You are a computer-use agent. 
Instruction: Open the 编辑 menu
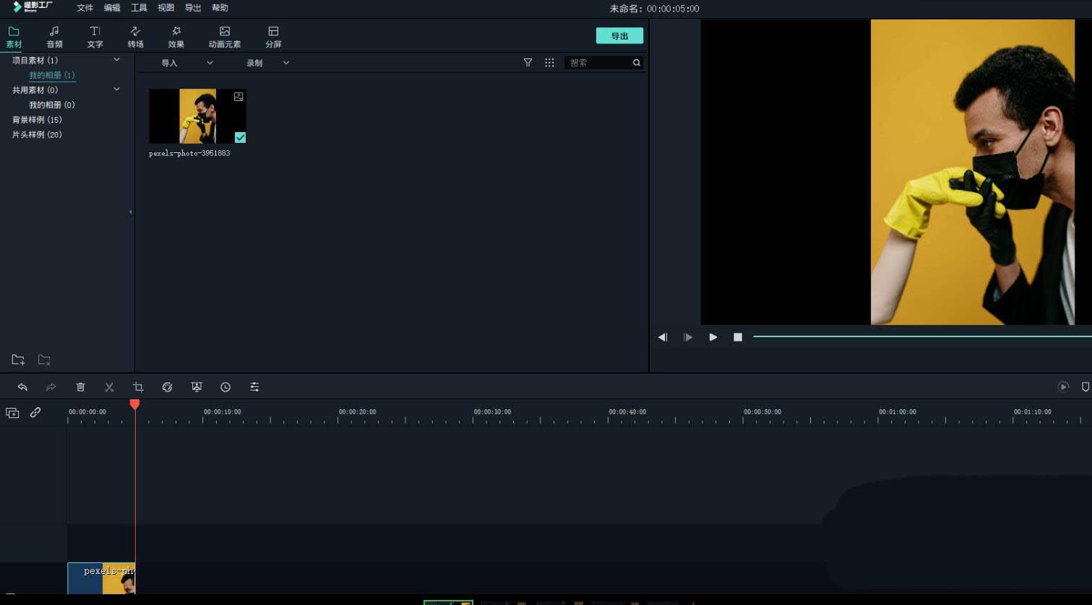(x=112, y=8)
